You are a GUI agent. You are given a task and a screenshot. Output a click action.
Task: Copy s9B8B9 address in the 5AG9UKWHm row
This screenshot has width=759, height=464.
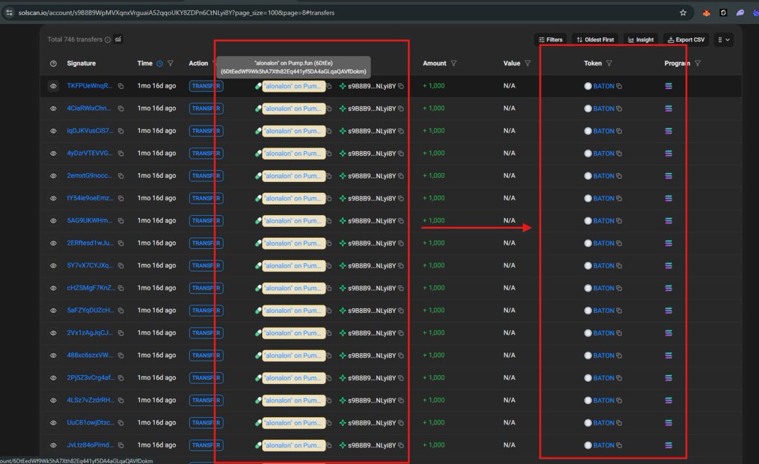(x=401, y=221)
